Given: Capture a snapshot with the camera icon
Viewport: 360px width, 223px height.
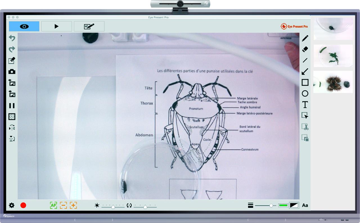Looking at the screenshot, I should pyautogui.click(x=12, y=71).
